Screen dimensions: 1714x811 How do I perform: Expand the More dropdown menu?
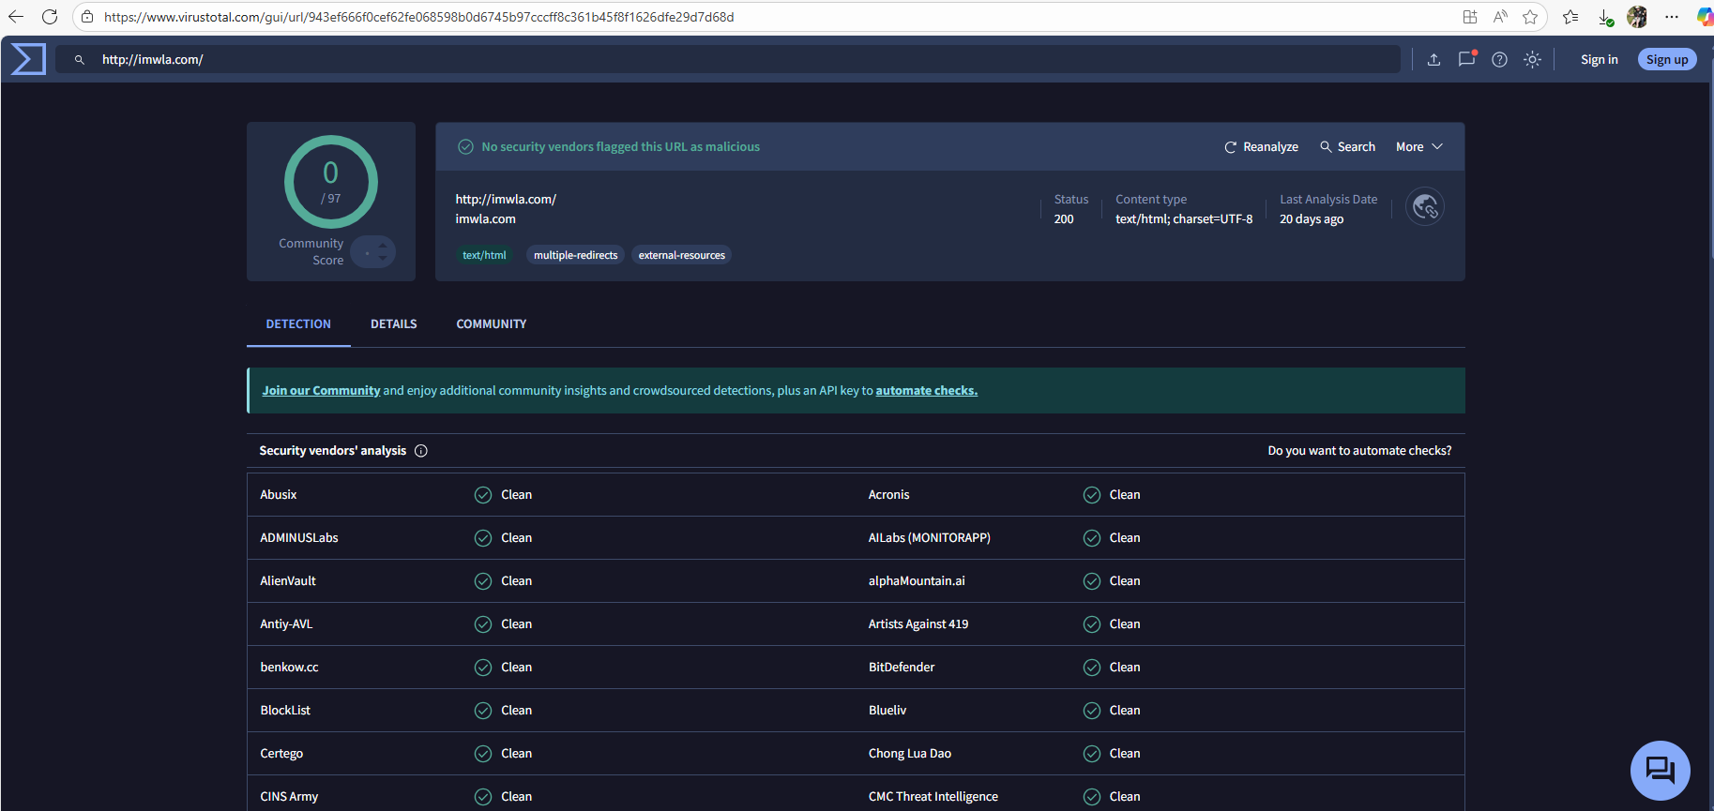(1419, 147)
